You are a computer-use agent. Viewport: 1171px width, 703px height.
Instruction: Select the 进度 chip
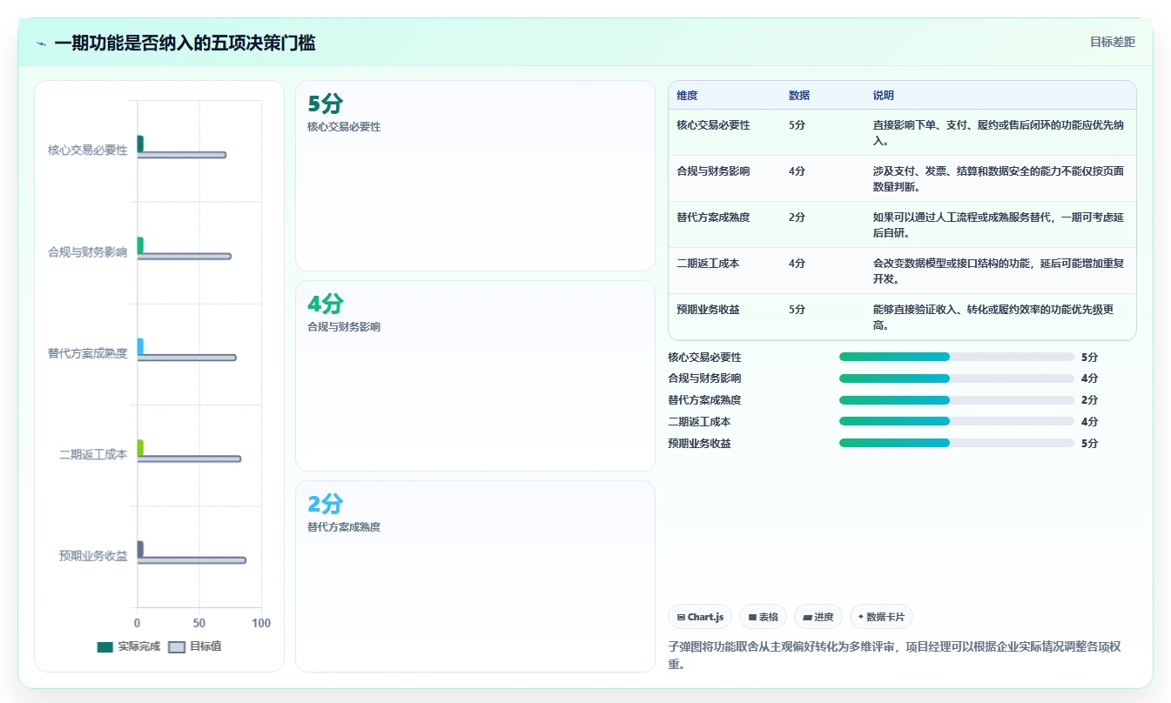(x=818, y=617)
